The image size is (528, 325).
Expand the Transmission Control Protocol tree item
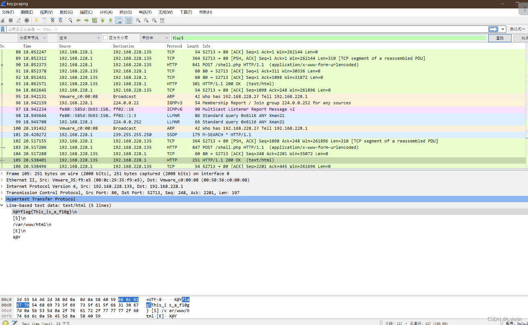[x=2, y=192]
